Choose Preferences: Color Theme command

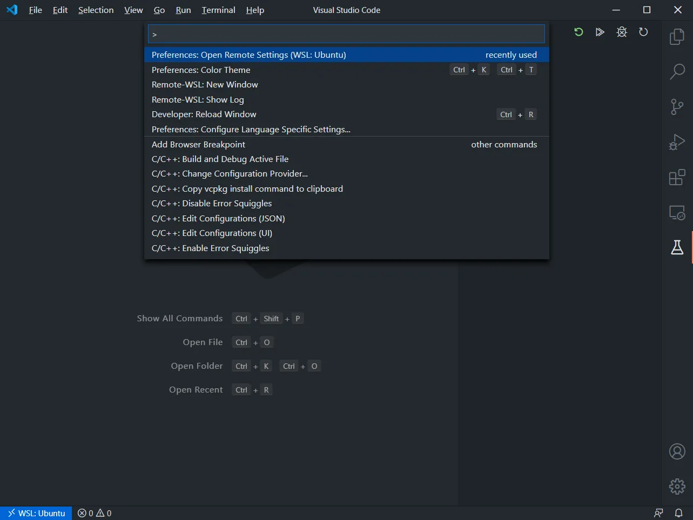[x=347, y=70]
